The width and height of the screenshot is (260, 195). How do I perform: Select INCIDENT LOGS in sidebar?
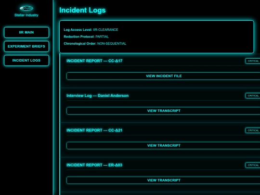coord(26,60)
